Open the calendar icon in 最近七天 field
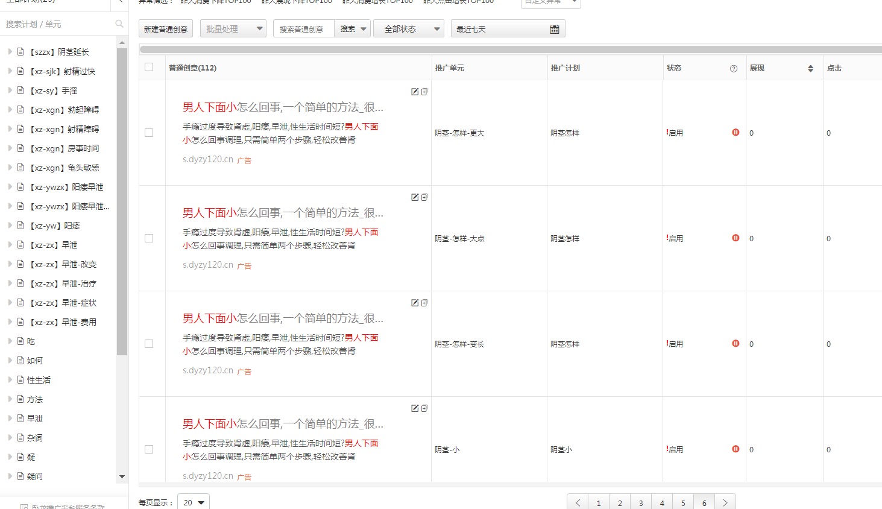The height and width of the screenshot is (509, 882). click(x=554, y=29)
